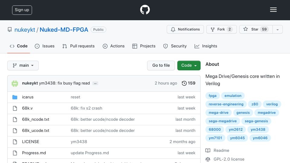
Task: Click the 68000 topic tag
Action: [215, 129]
